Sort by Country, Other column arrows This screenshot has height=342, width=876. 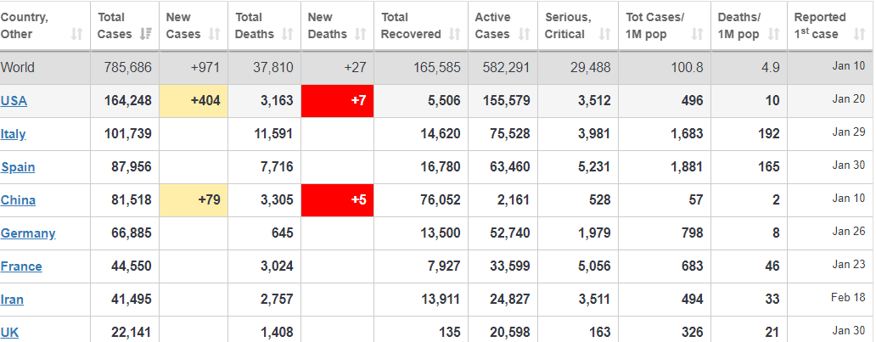[77, 35]
